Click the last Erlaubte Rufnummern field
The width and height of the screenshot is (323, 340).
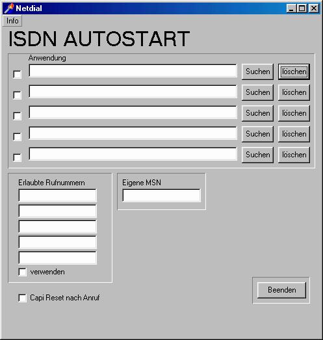click(x=57, y=258)
